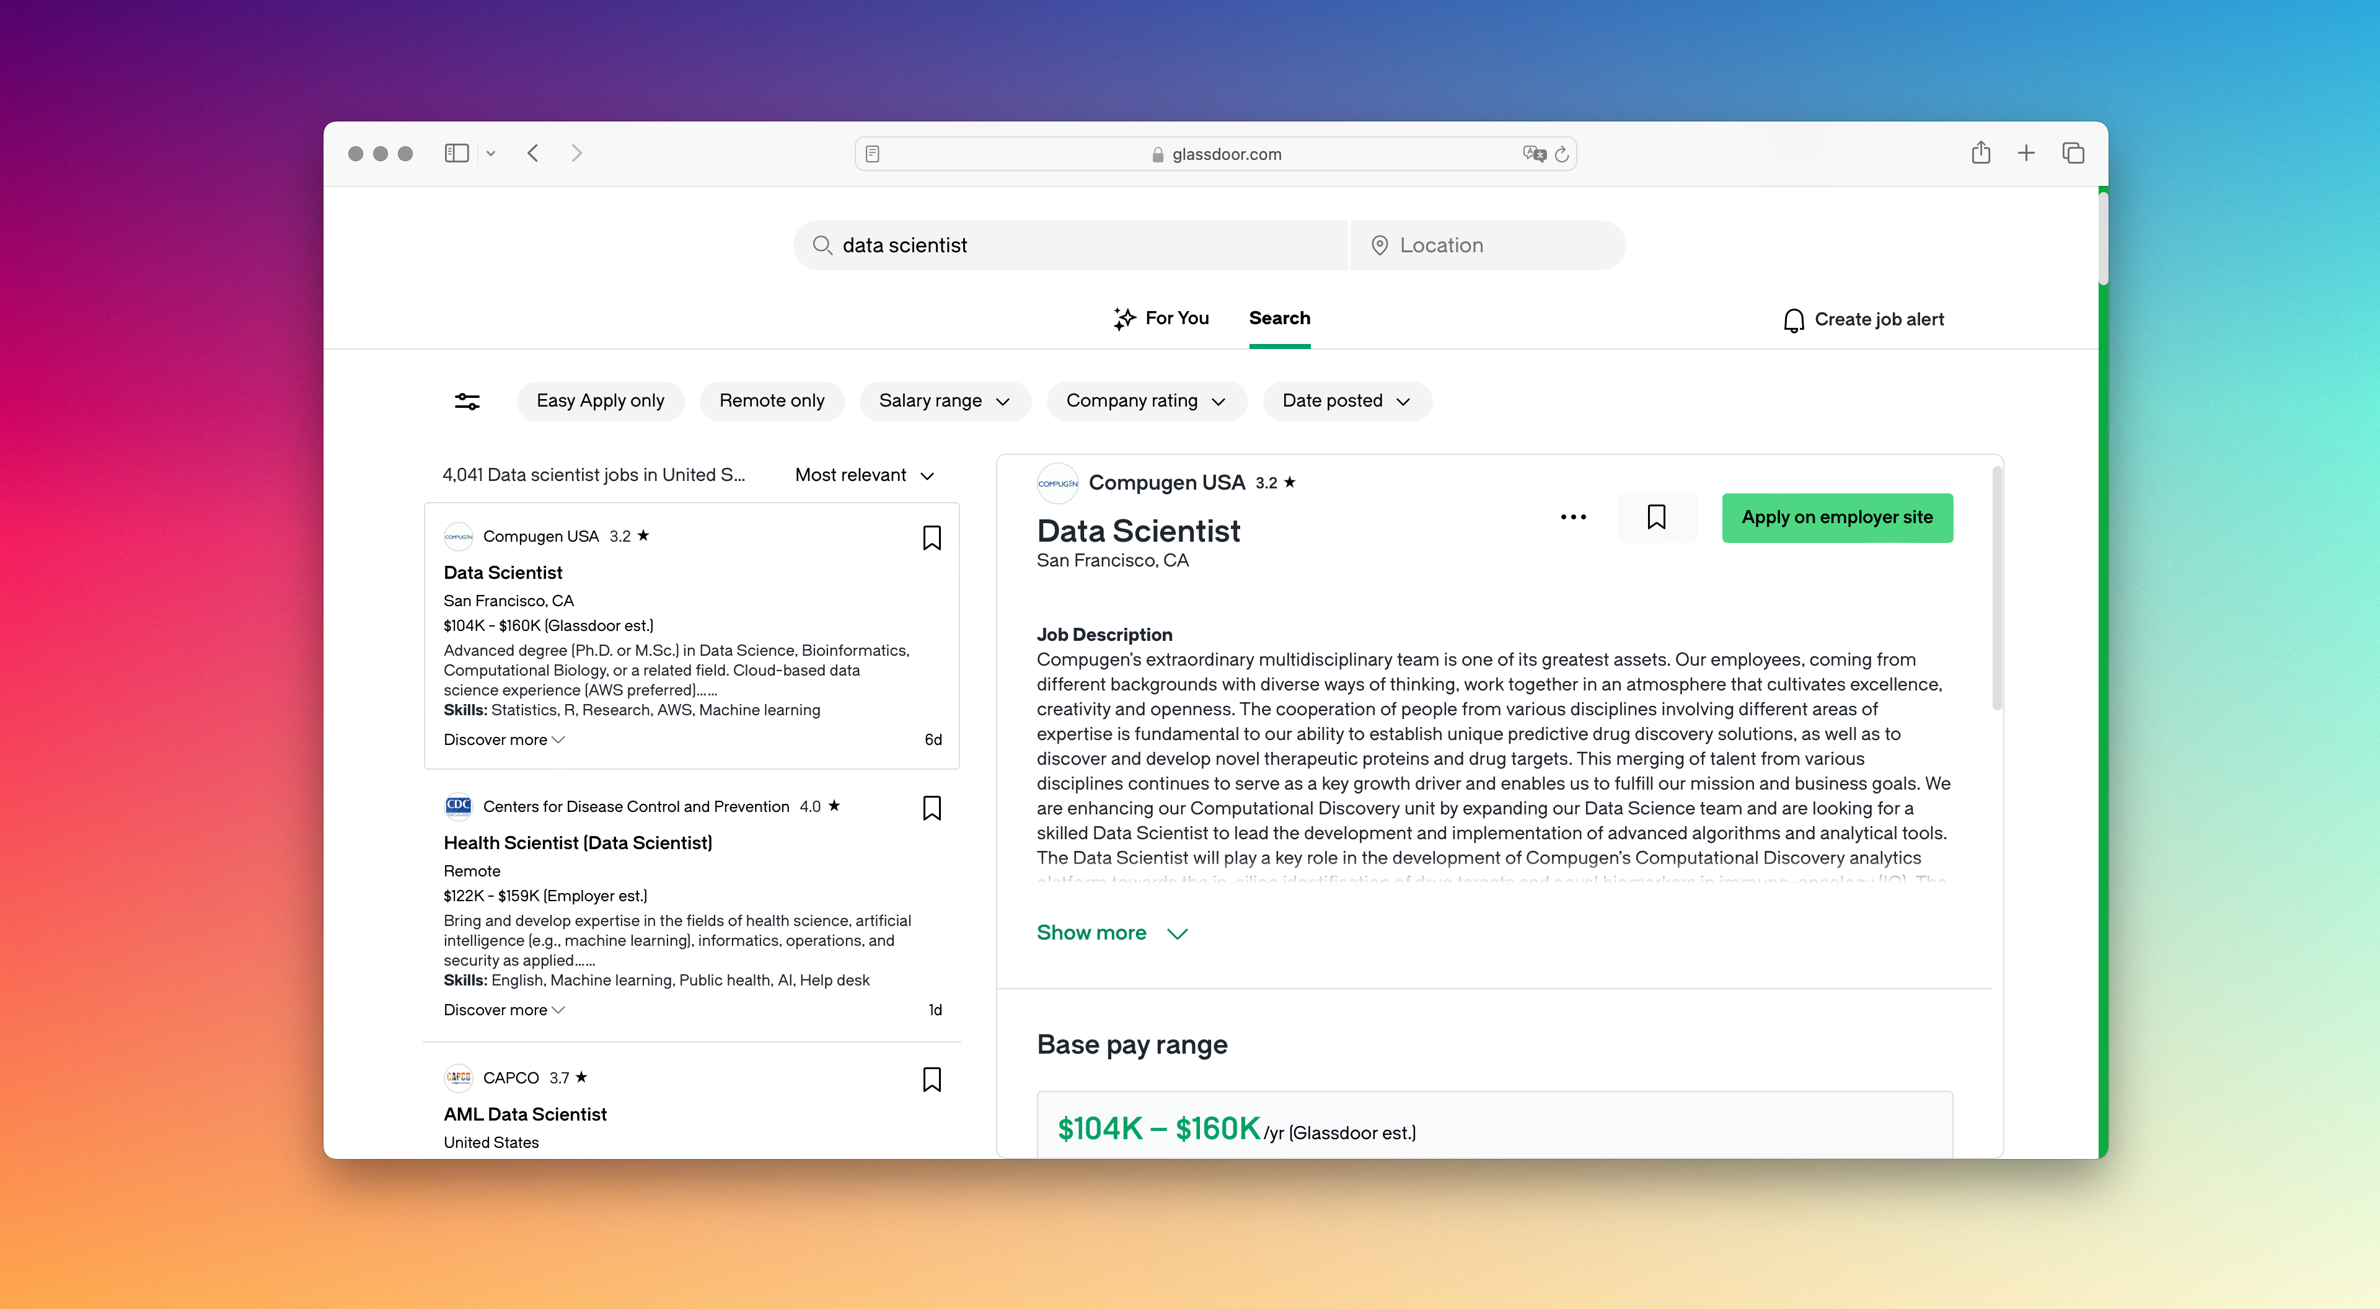The width and height of the screenshot is (2380, 1309).
Task: Open the all filters sliders icon
Action: tap(467, 401)
